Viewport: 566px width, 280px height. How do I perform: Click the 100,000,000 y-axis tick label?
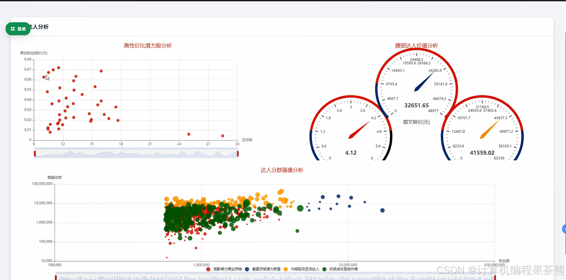(42, 184)
